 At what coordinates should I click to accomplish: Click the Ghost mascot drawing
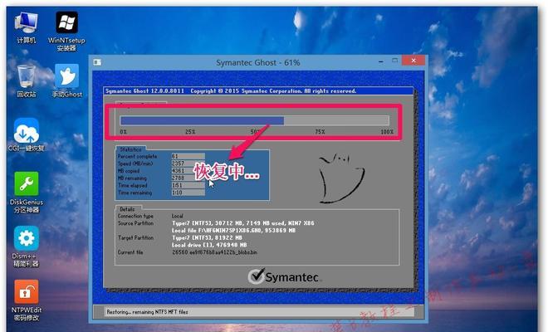[x=340, y=178]
